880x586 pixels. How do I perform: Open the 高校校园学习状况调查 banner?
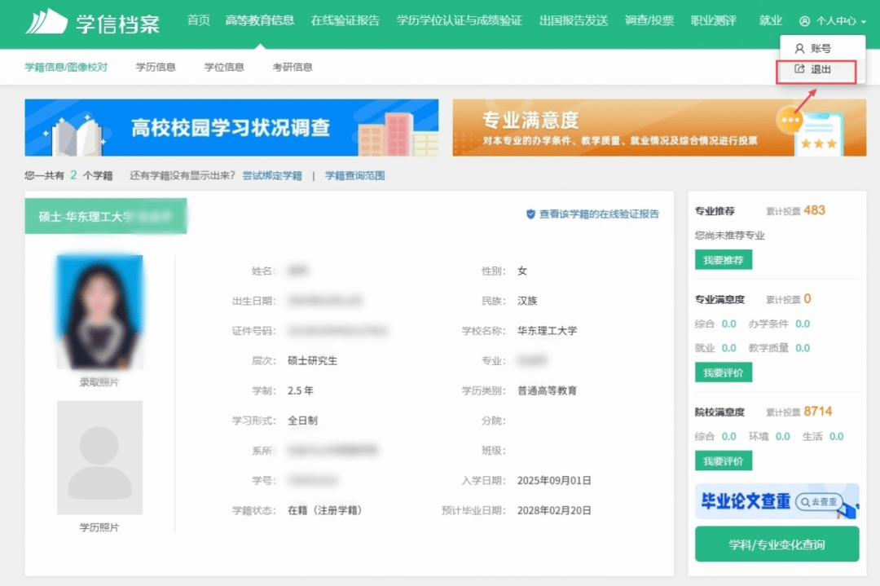coord(231,128)
